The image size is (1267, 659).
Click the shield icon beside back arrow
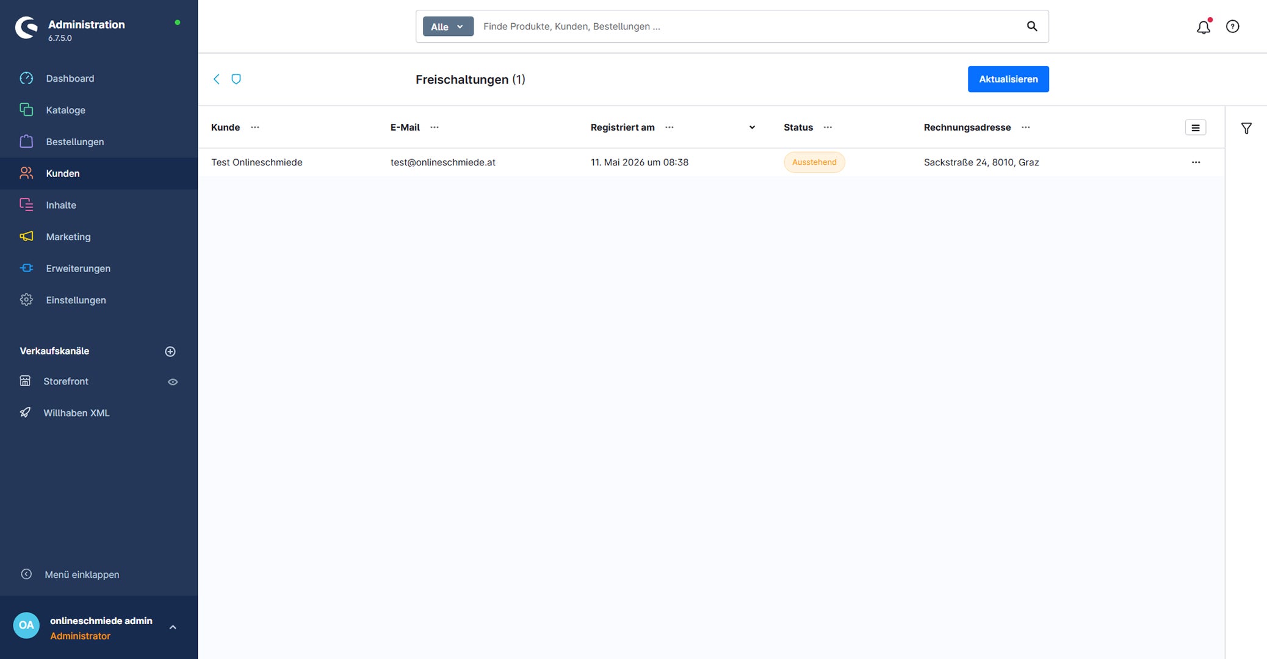(x=236, y=79)
